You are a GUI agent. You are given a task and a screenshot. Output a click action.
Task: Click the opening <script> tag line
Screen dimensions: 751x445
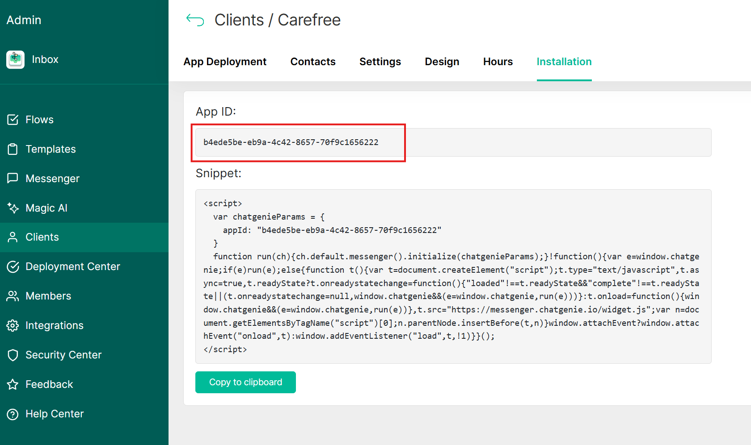coord(223,204)
